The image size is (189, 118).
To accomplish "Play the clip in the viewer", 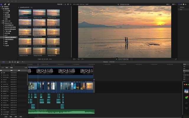I will [116, 59].
